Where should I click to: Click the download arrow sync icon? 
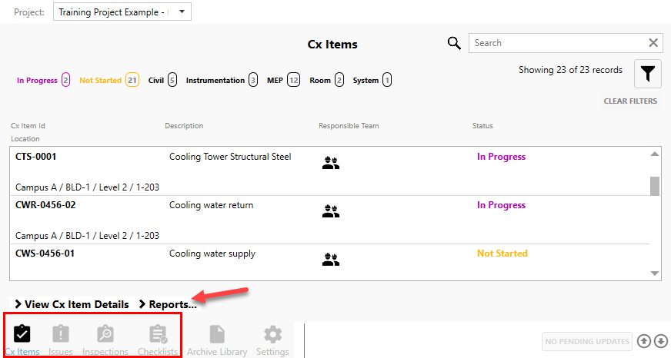click(660, 341)
